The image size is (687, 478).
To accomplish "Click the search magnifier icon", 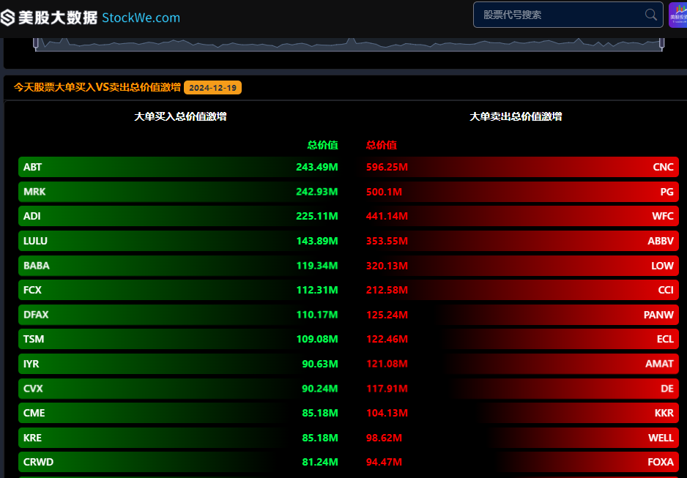I will (650, 15).
